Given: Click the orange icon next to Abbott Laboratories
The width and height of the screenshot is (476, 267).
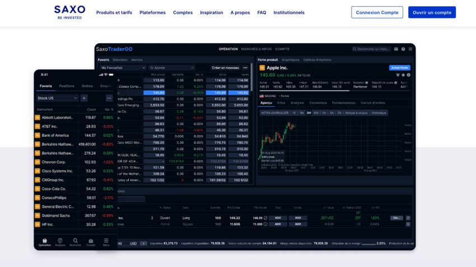Looking at the screenshot, I should click(38, 118).
